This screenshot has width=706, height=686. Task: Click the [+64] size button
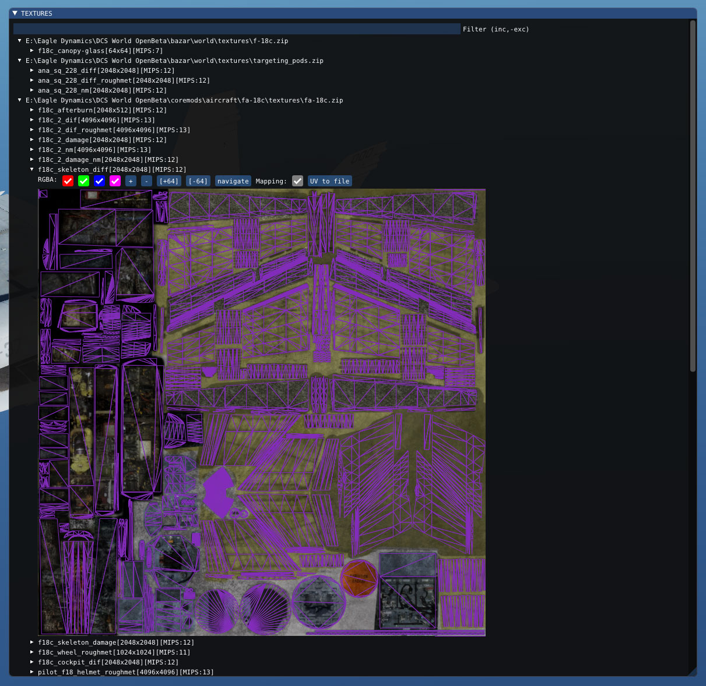[169, 181]
